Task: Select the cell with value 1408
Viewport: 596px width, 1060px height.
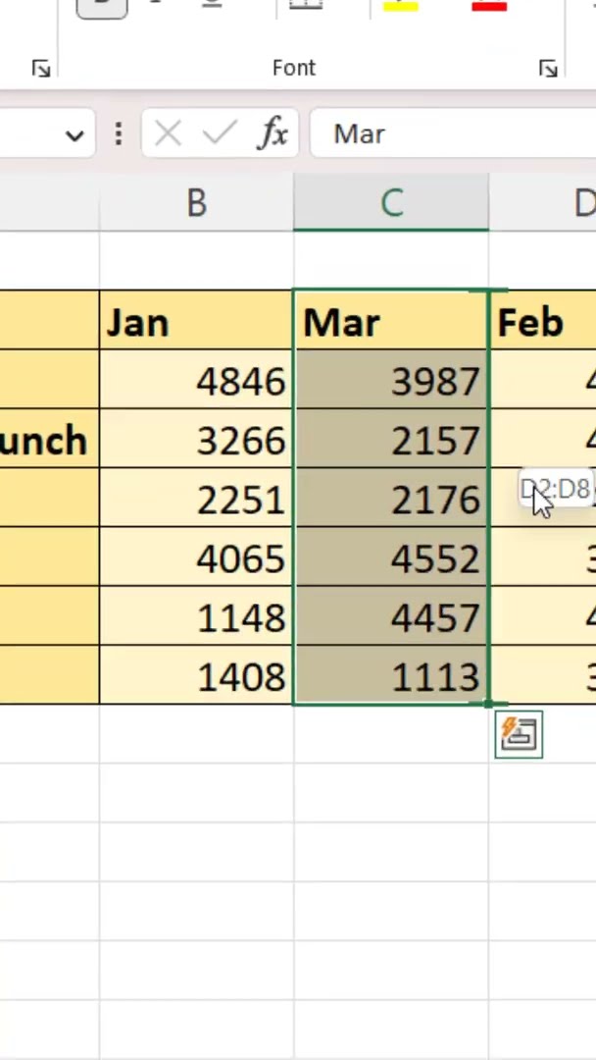Action: [x=196, y=676]
